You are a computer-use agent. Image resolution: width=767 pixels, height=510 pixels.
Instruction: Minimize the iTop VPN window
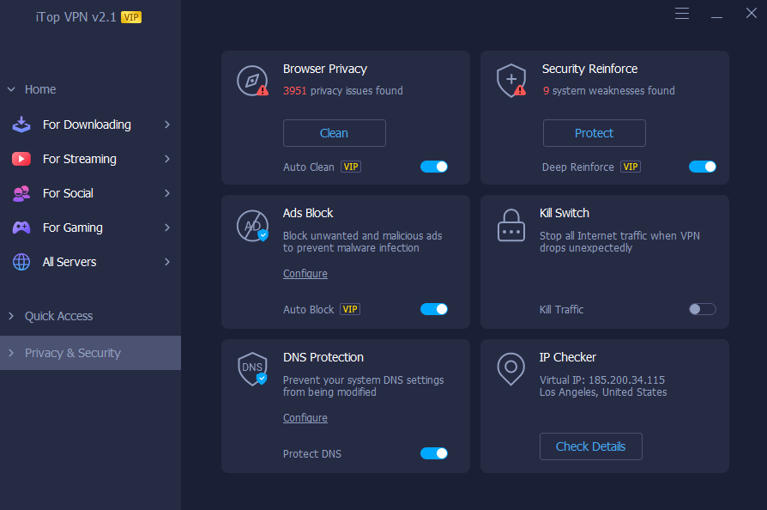pos(716,16)
